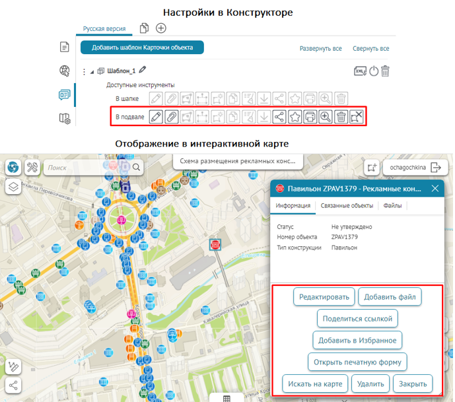
Task: Click Свернуть все to collapse all
Action: click(370, 49)
